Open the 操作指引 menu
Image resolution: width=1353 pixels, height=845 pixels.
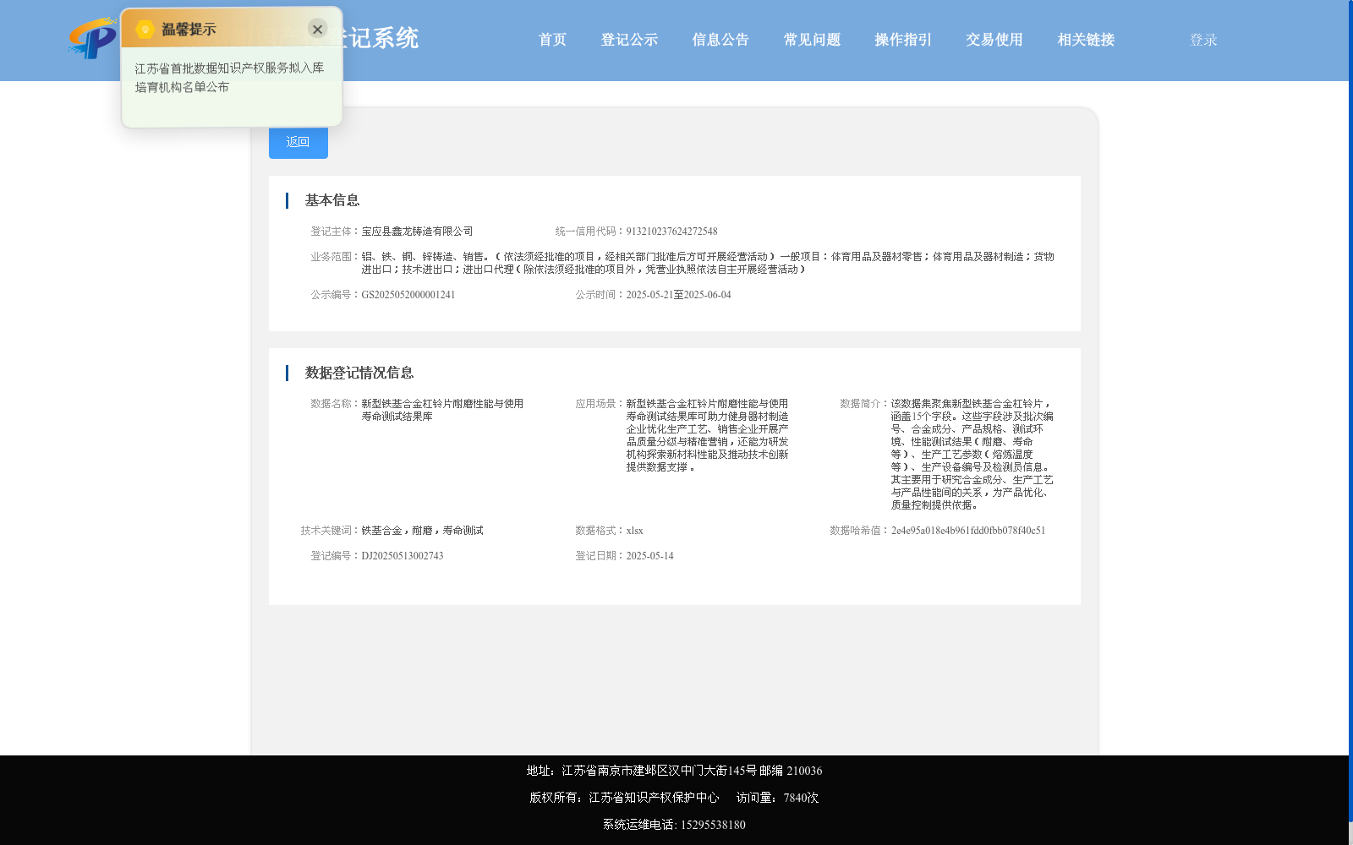(x=903, y=40)
